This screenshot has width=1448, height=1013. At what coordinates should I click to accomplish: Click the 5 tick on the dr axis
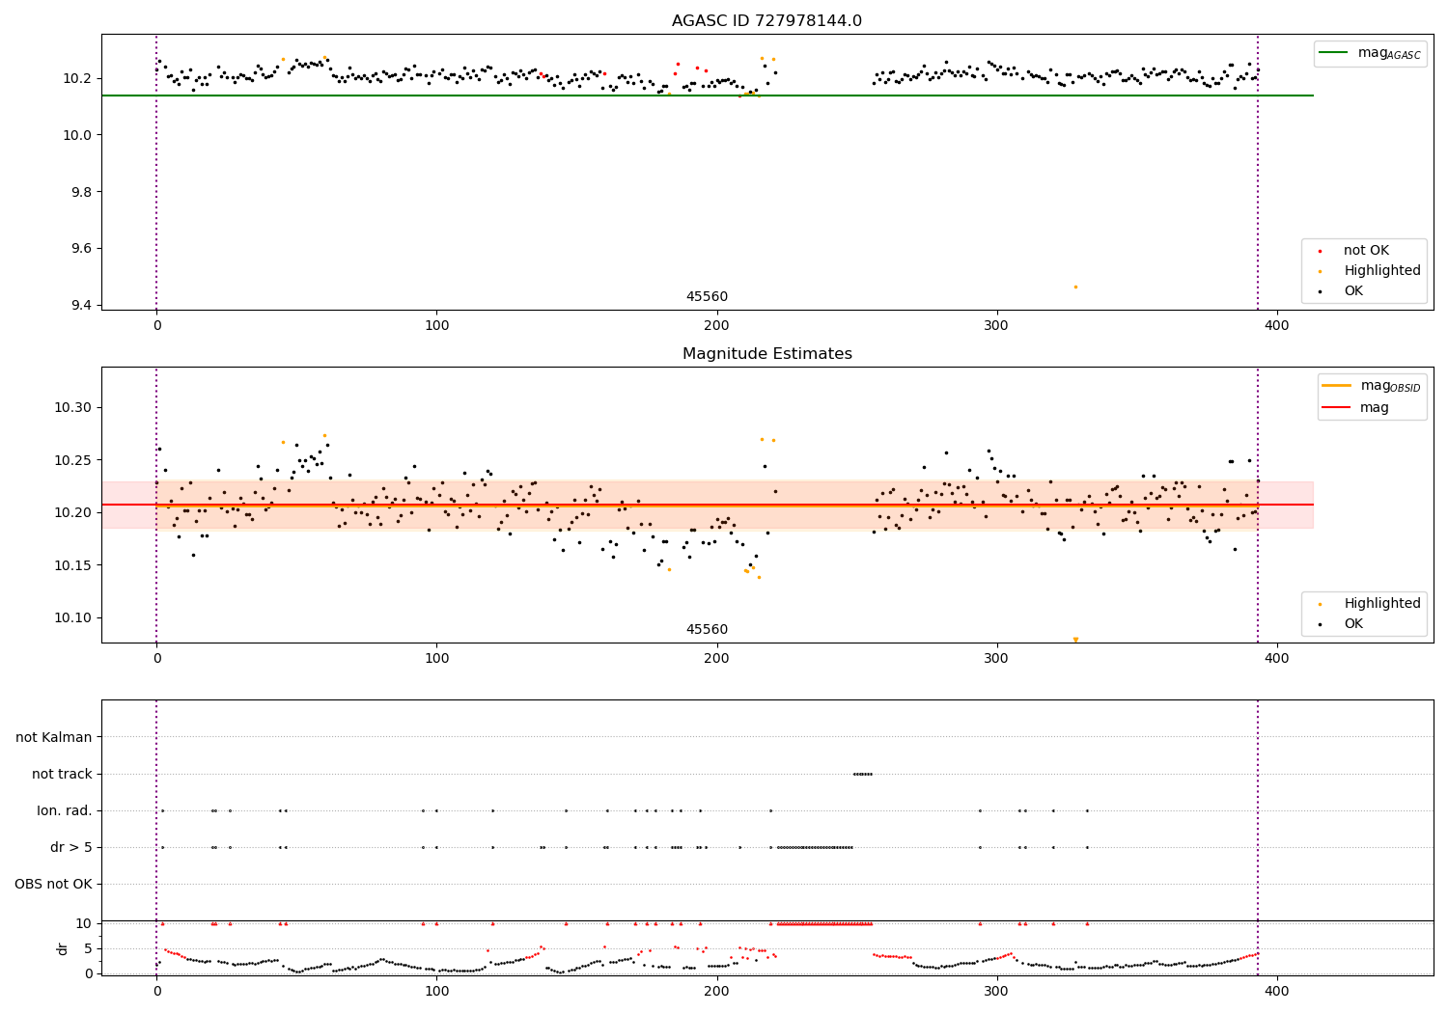[x=88, y=948]
